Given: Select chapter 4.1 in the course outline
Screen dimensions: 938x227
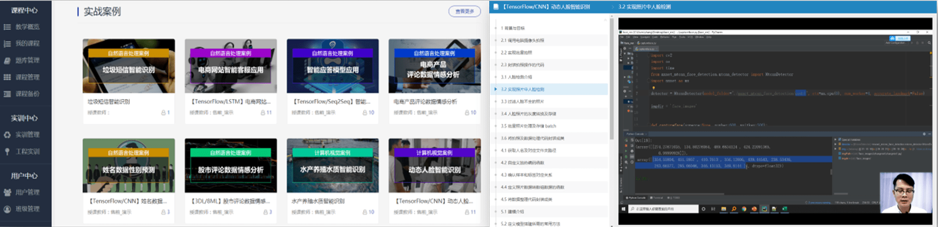Looking at the screenshot, I should 522,150.
